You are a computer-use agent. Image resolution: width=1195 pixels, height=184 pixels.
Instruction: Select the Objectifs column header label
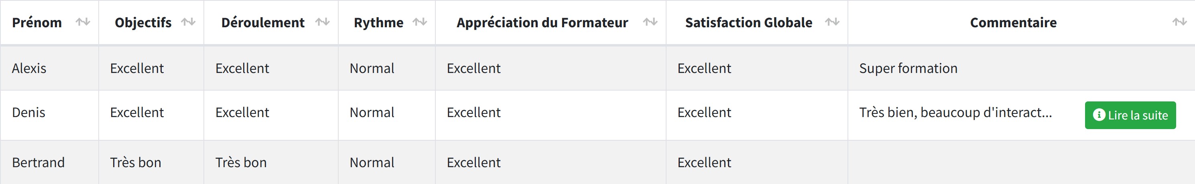pyautogui.click(x=143, y=22)
